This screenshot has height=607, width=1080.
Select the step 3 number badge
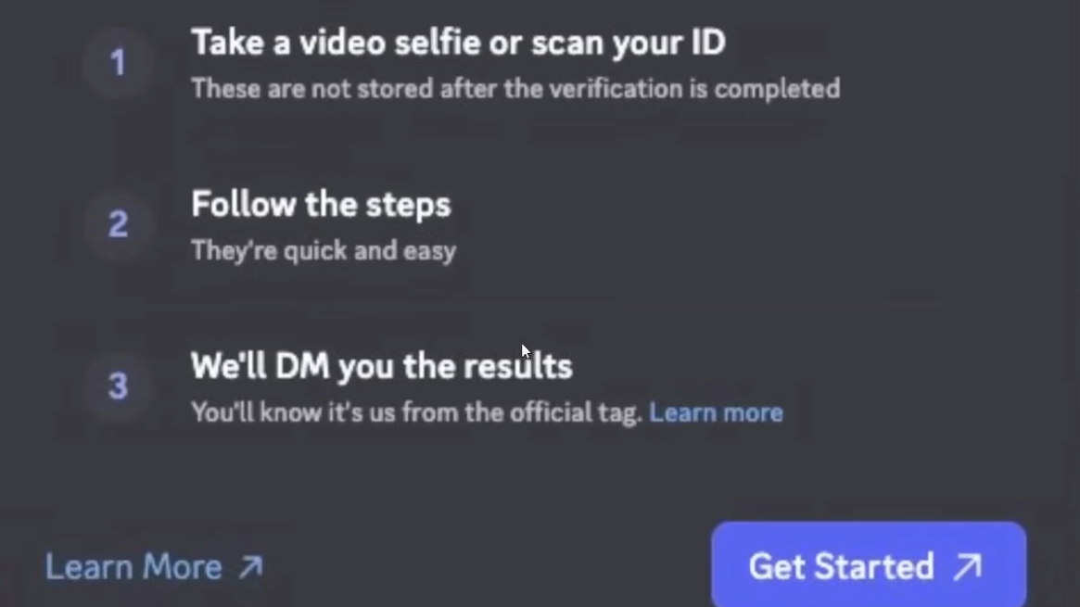pos(118,386)
